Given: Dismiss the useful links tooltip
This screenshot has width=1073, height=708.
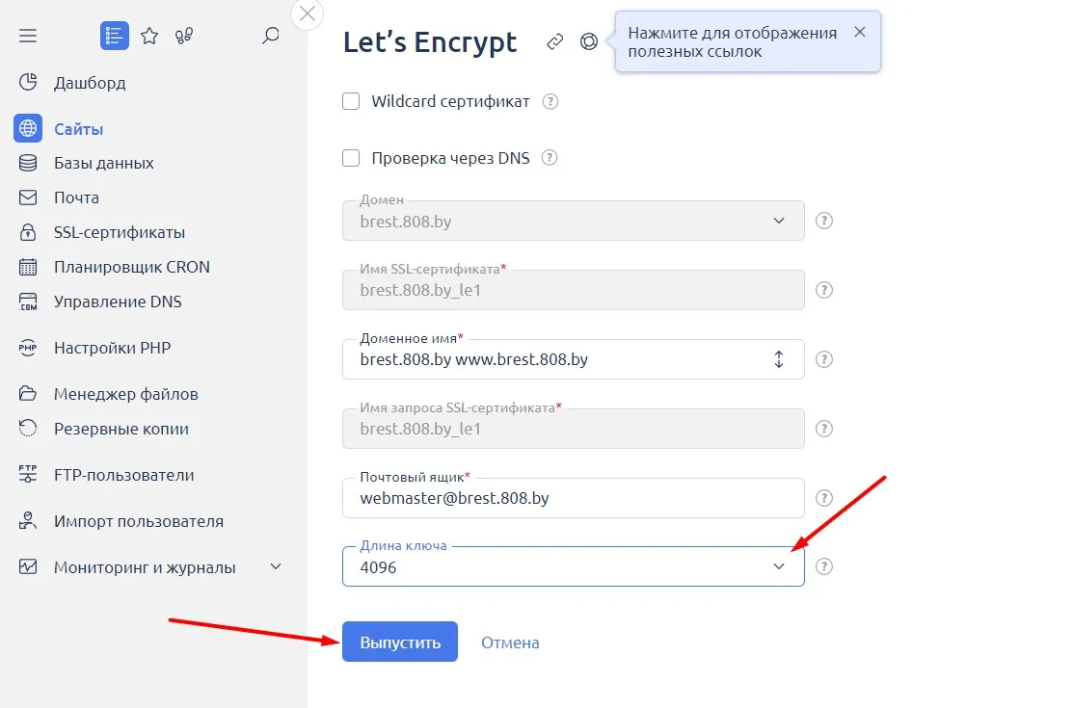Looking at the screenshot, I should 860,32.
